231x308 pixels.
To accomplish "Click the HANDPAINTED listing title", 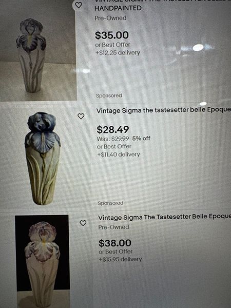I will pos(118,8).
